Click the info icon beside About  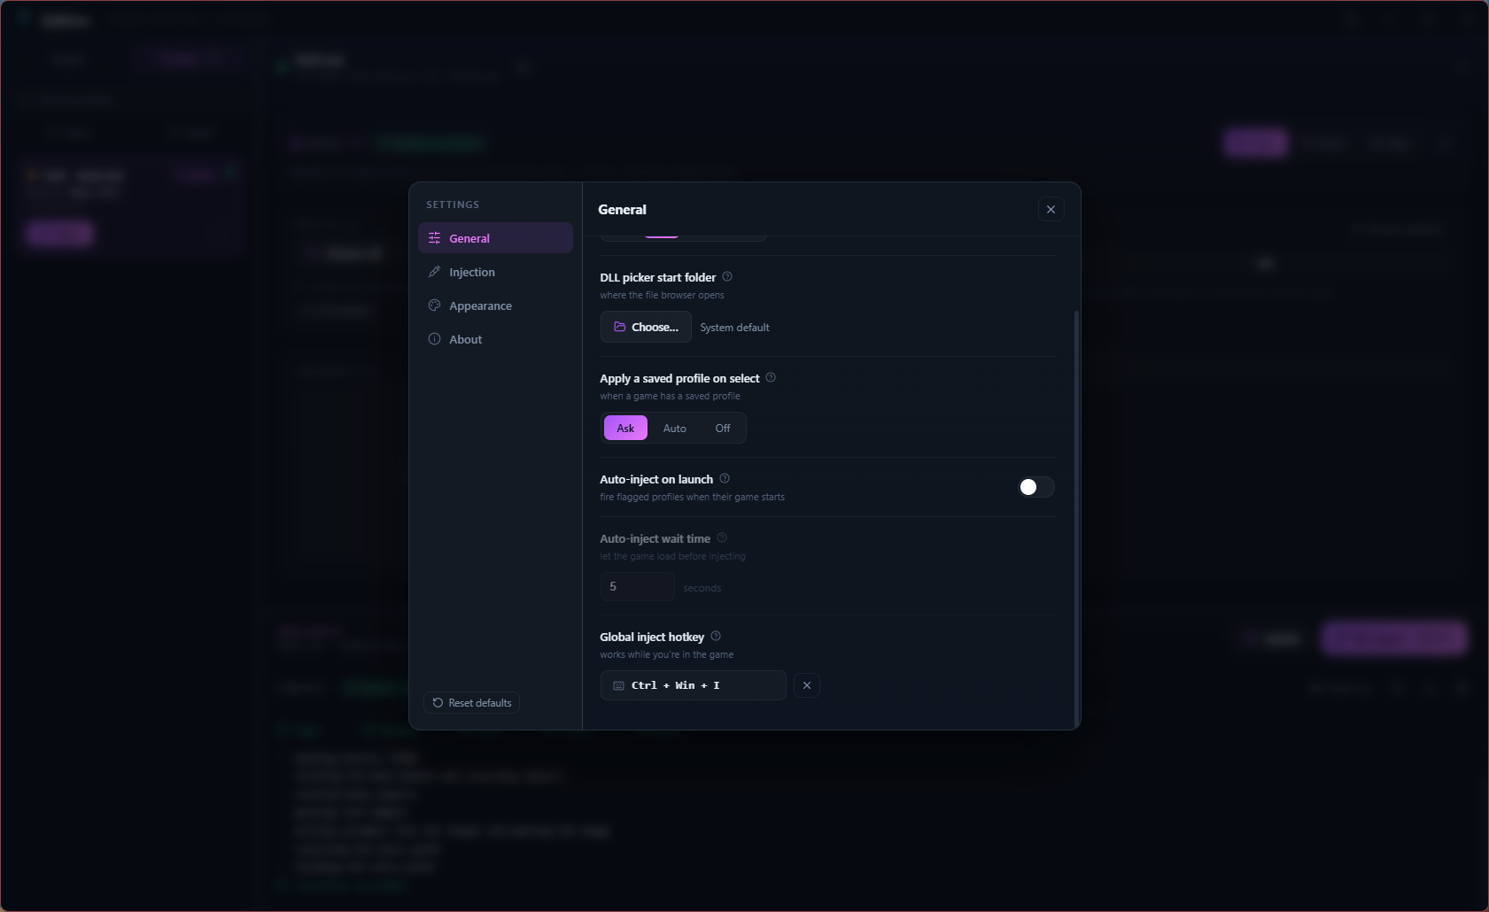(x=434, y=339)
